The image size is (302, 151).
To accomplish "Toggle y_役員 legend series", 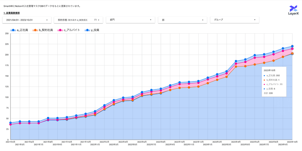I will point(91,30).
